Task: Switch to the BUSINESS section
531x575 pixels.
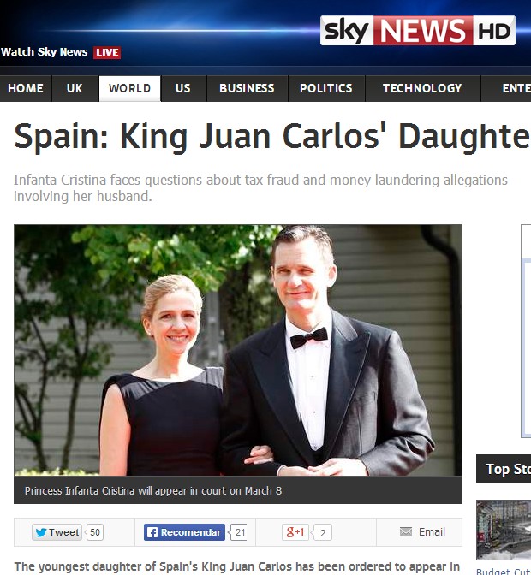Action: 247,88
